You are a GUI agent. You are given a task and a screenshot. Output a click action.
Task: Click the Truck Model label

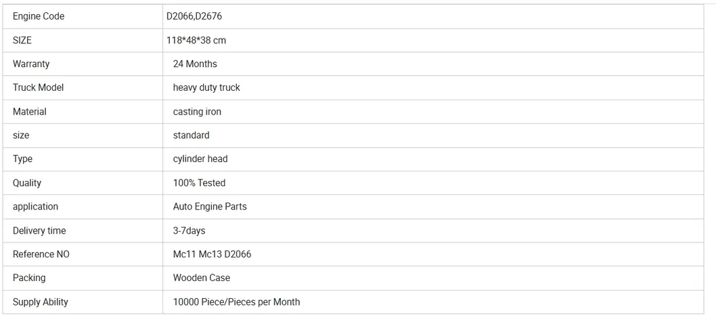(x=38, y=87)
